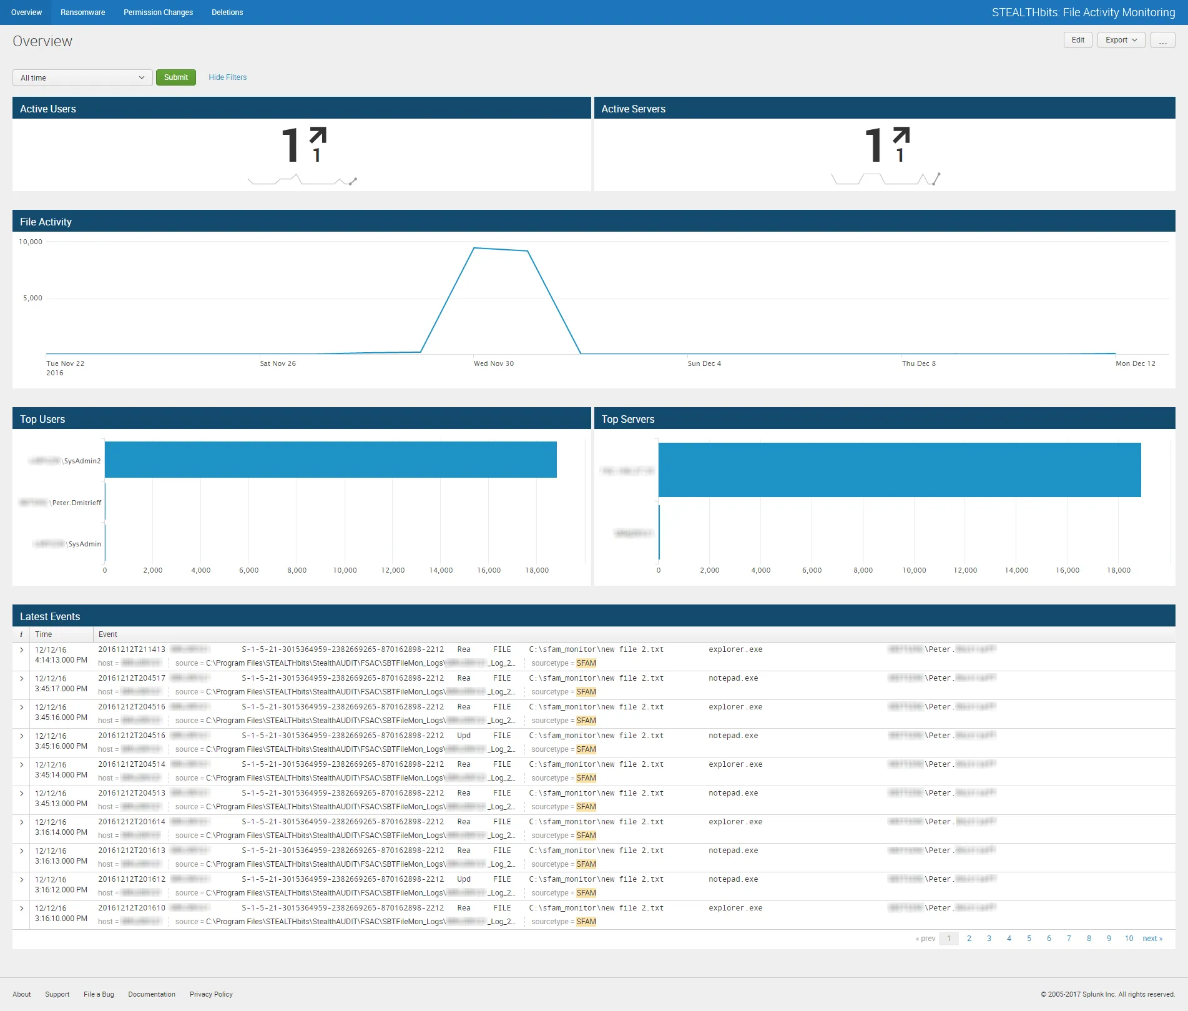
Task: Open the File a Bug footer link
Action: point(99,994)
